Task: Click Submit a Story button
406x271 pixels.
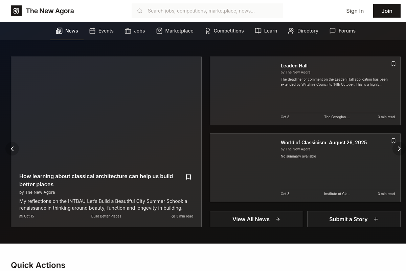Action: tap(354, 219)
